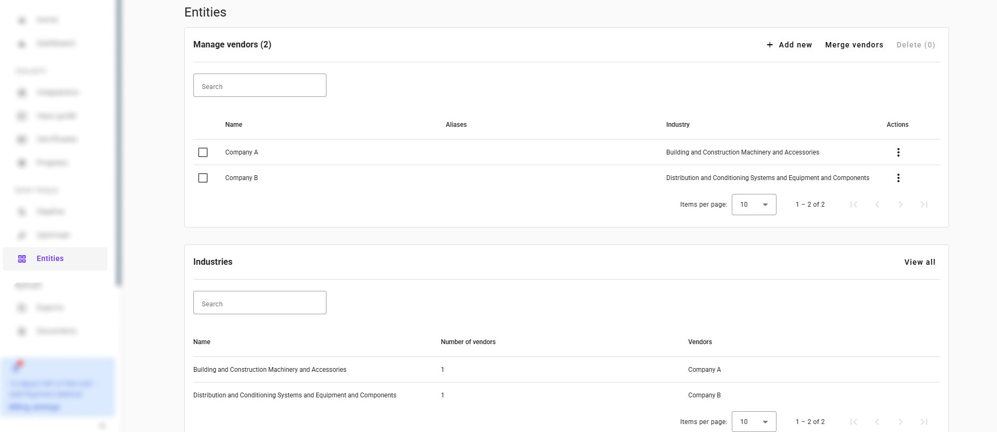Click the Vendors column header

click(x=700, y=342)
